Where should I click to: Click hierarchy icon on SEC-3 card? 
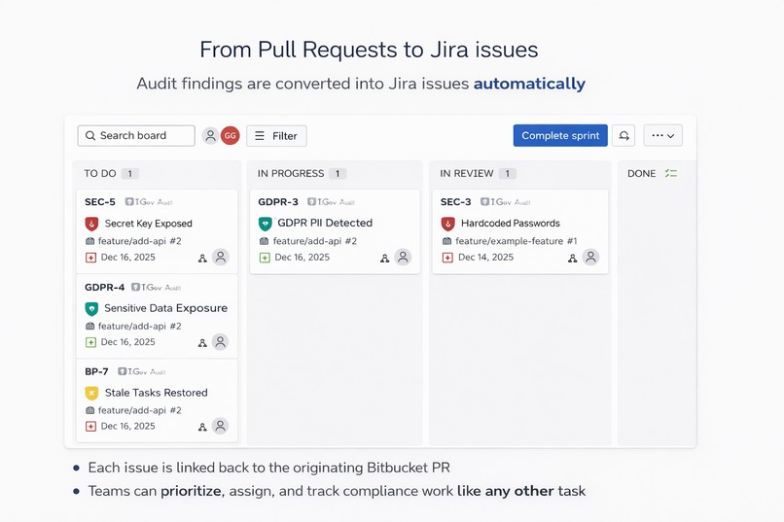tap(573, 259)
